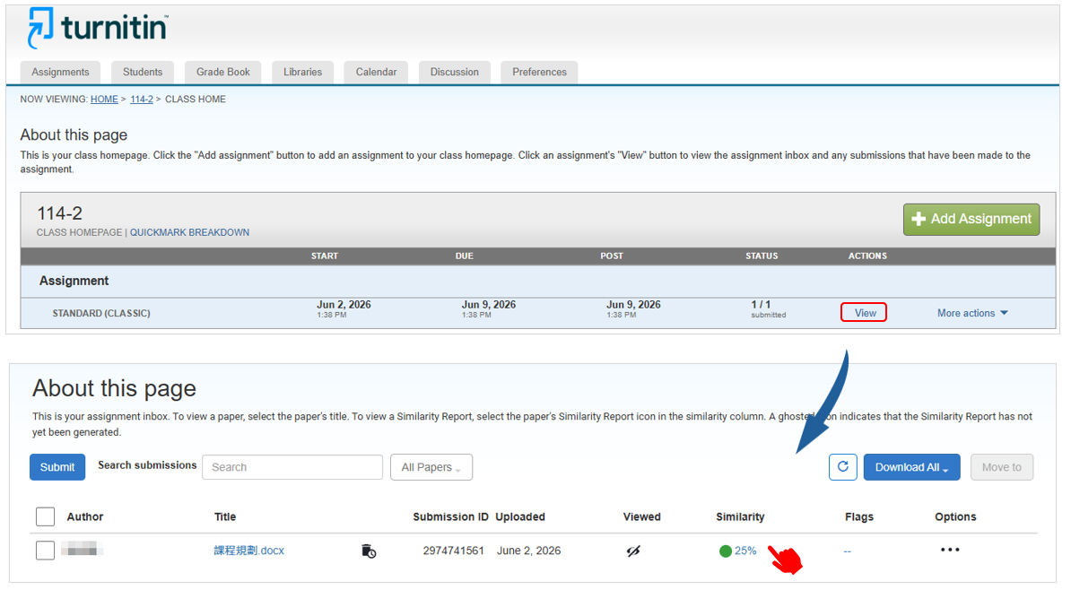Viewport: 1071px width, 590px height.
Task: Click the not-viewed eye icon in Viewed column
Action: (x=634, y=551)
